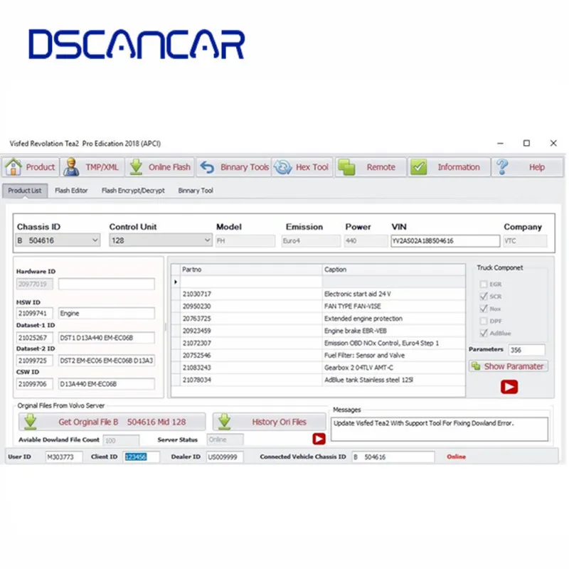The image size is (569, 569).
Task: Toggle the EGR checkbox
Action: coord(484,284)
